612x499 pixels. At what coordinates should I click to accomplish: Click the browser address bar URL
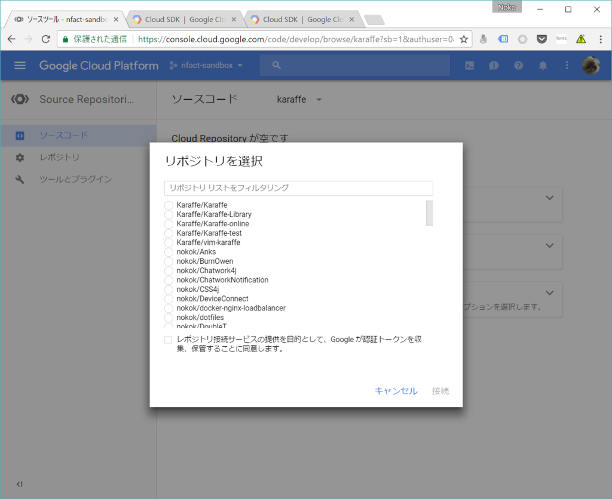pos(296,39)
